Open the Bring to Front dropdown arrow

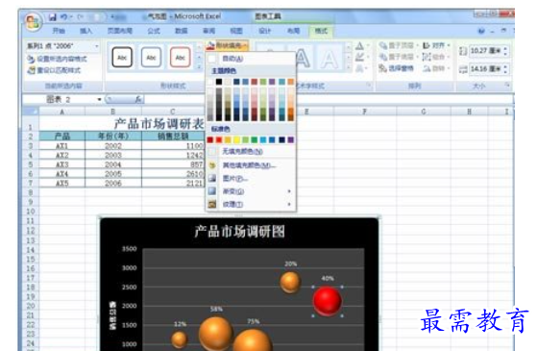coord(418,45)
